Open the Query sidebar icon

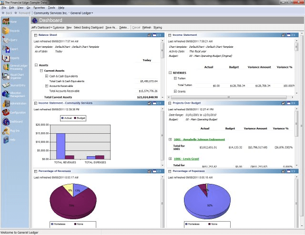point(6,40)
